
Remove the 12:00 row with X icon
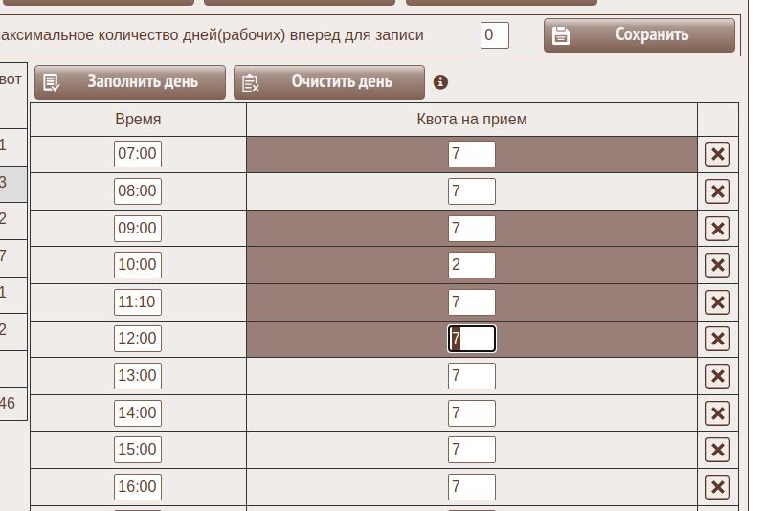[717, 339]
